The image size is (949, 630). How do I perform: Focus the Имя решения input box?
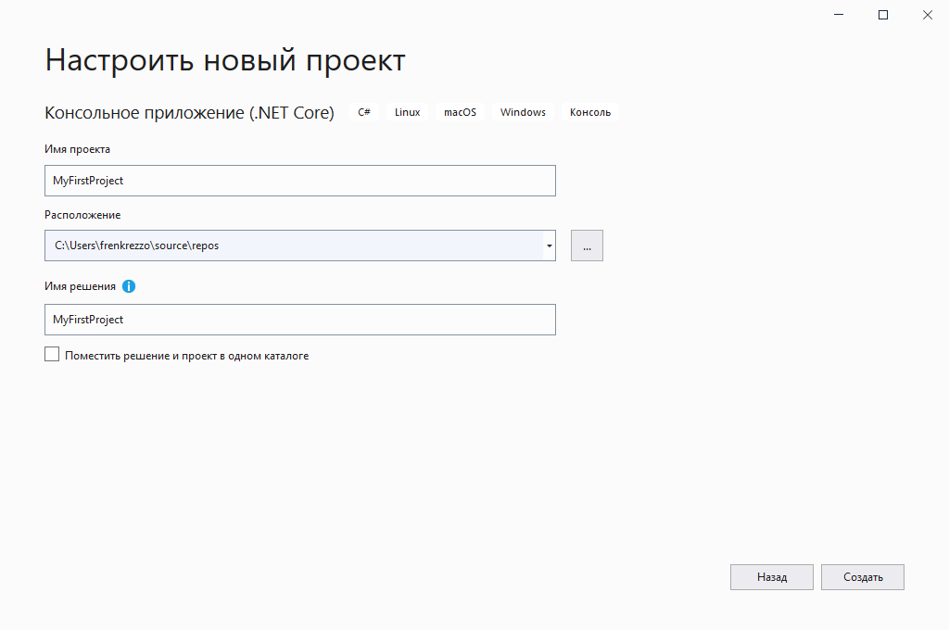(299, 320)
